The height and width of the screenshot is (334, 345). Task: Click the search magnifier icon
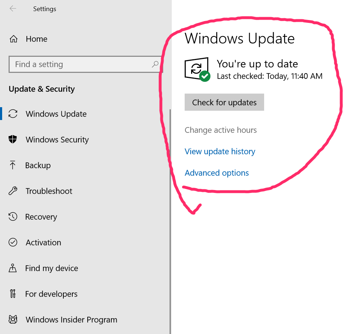[x=155, y=64]
